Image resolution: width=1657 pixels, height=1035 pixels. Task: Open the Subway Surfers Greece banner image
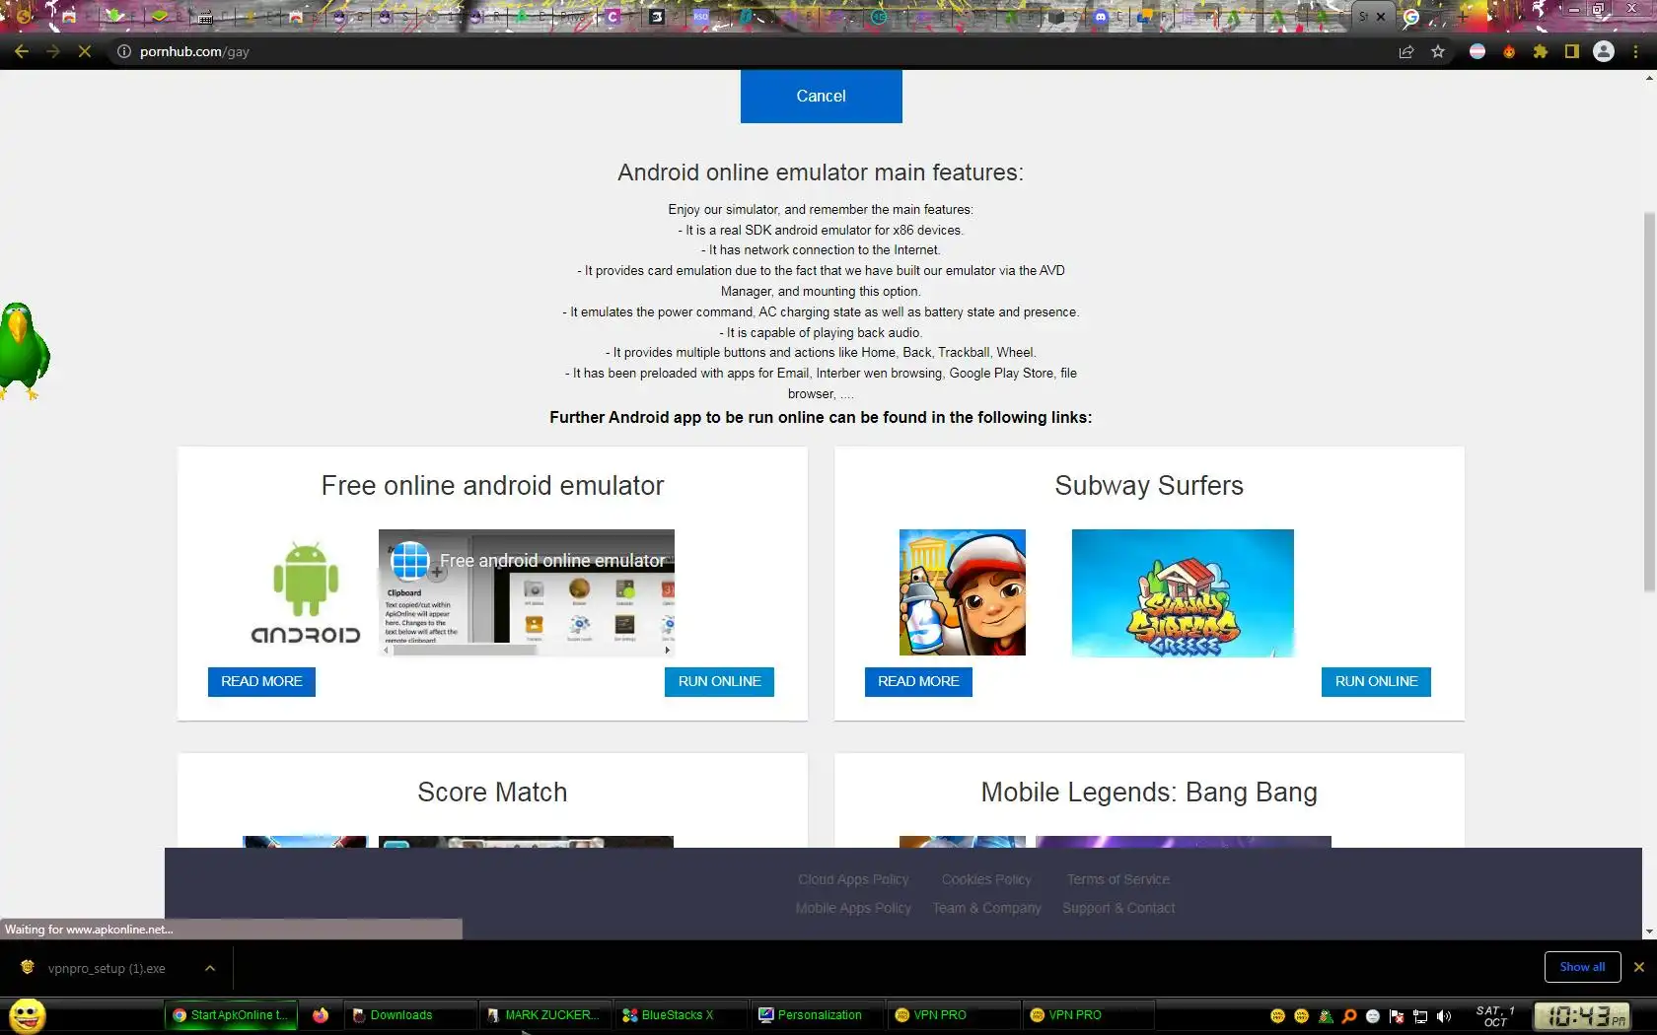[x=1183, y=592]
